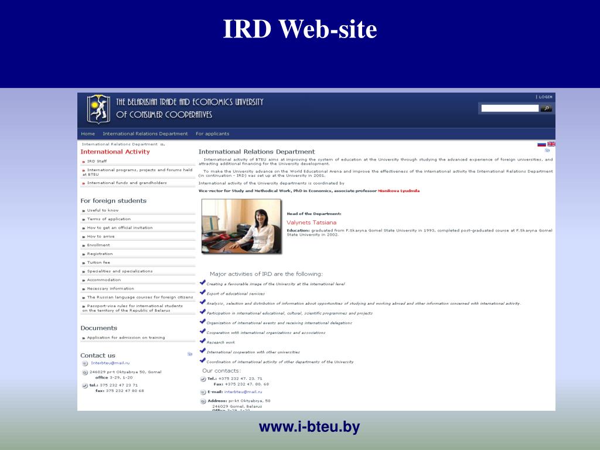Click the search input field in header
Image resolution: width=600 pixels, height=450 pixels.
coord(510,108)
